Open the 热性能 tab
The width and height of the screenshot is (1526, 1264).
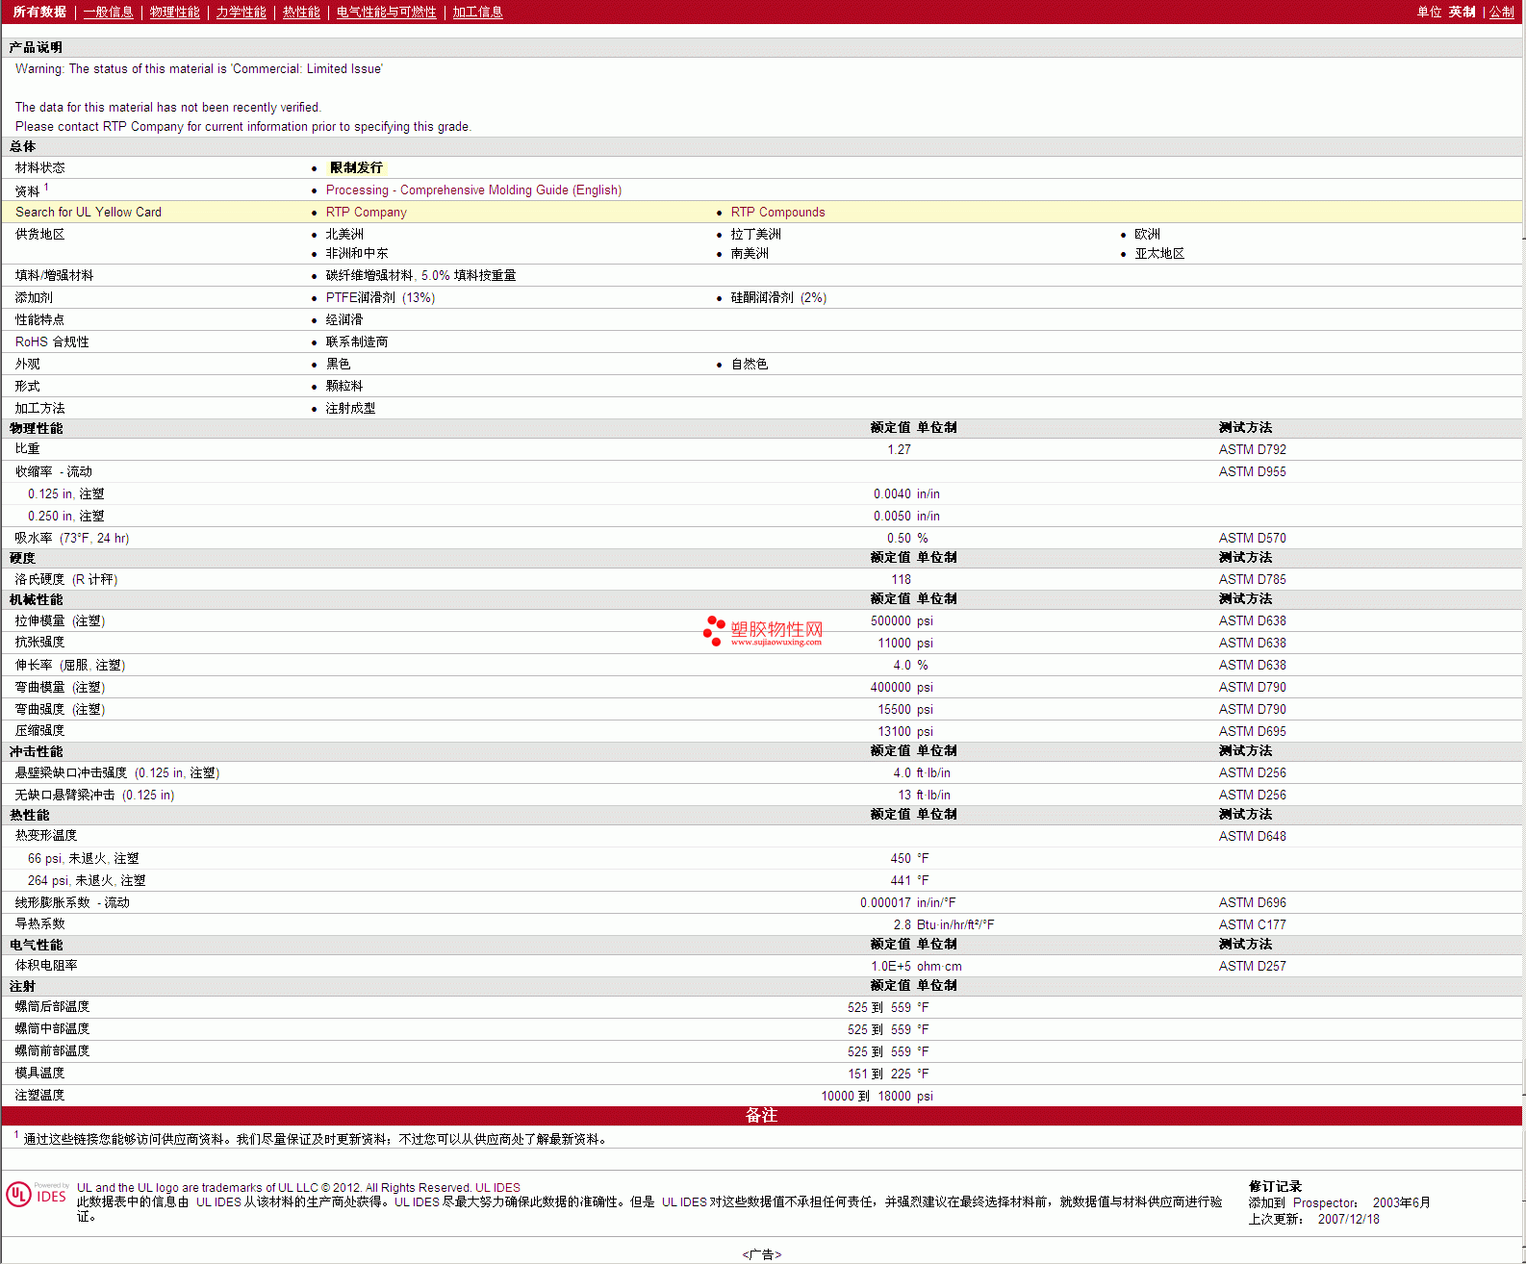pyautogui.click(x=301, y=12)
